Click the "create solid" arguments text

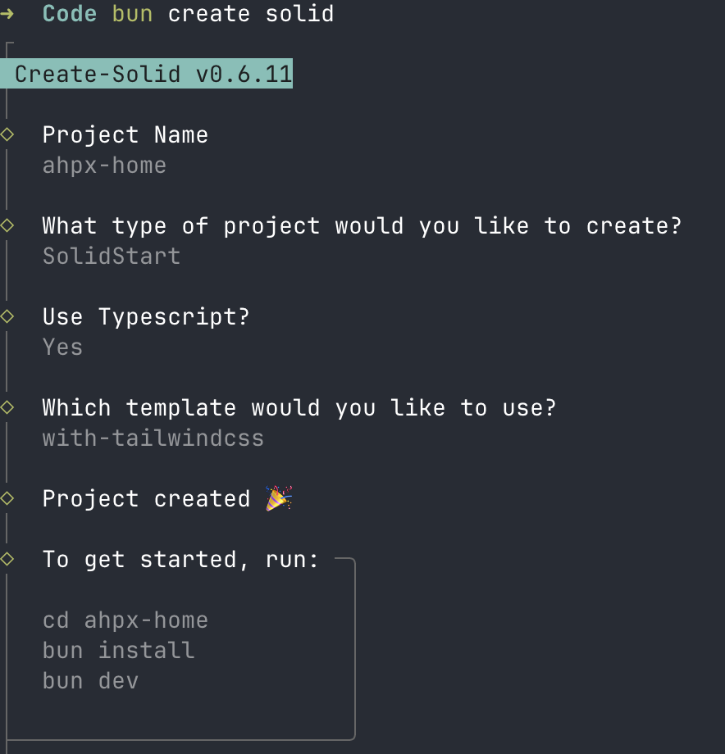251,14
